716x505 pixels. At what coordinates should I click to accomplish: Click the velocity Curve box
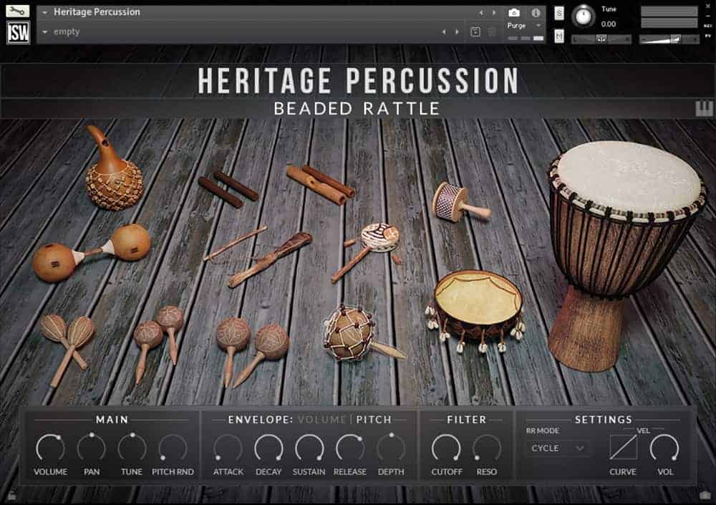(x=622, y=448)
